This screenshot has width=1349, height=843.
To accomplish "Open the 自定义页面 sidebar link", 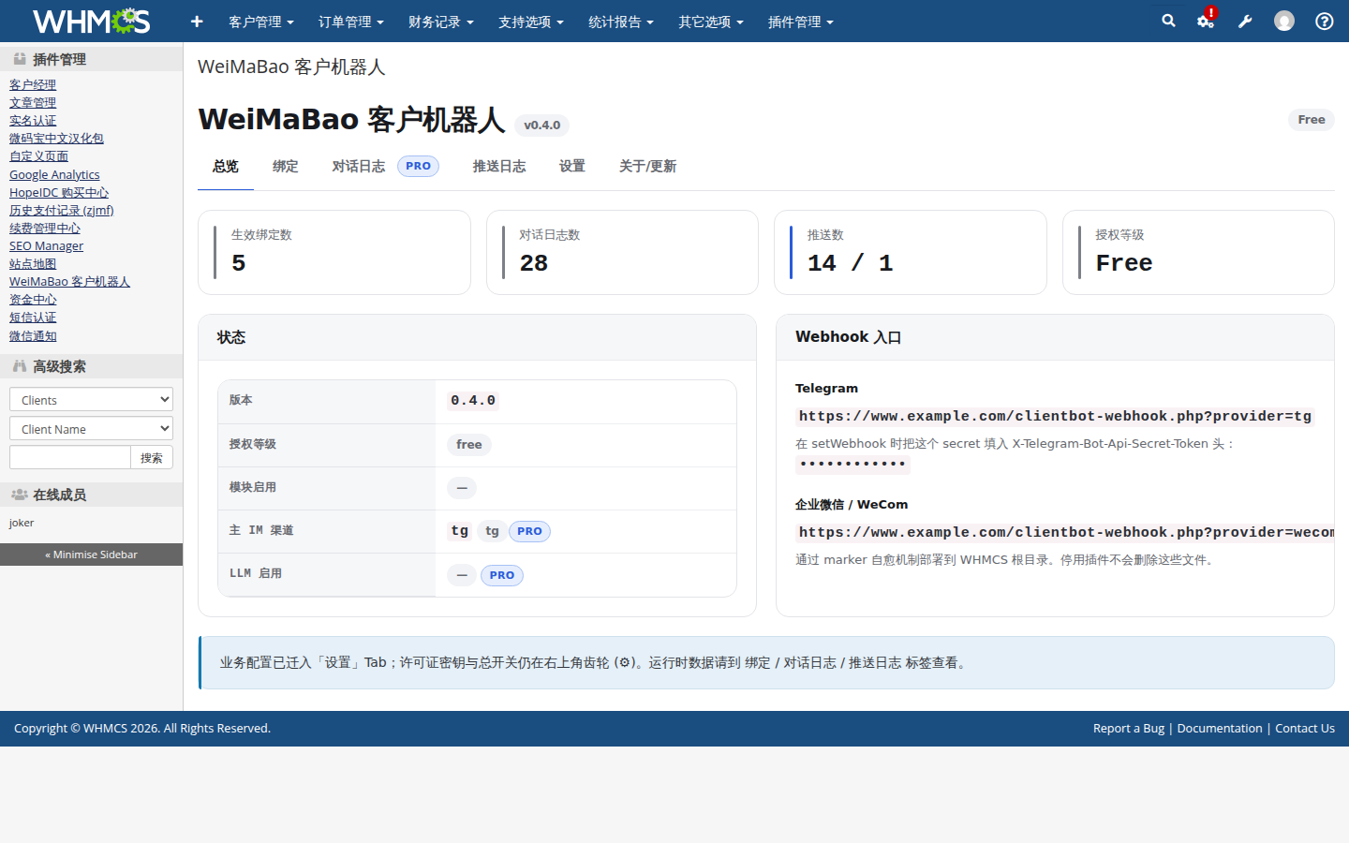I will [x=38, y=155].
